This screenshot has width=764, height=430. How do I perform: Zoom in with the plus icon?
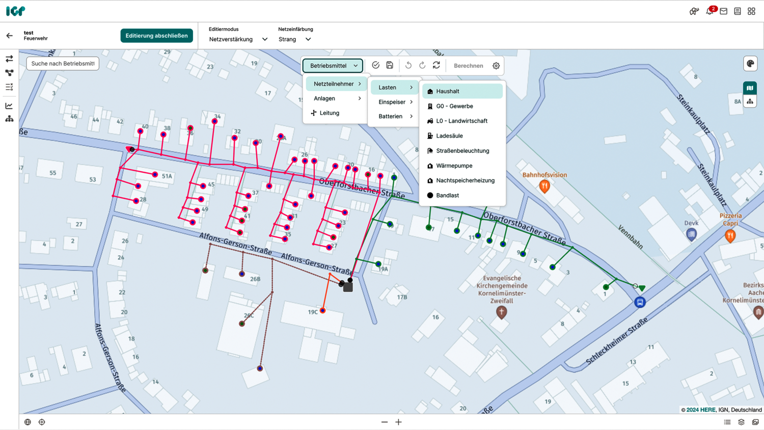click(399, 422)
